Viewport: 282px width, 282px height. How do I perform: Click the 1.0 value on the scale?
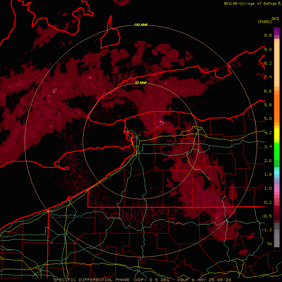click(x=268, y=188)
